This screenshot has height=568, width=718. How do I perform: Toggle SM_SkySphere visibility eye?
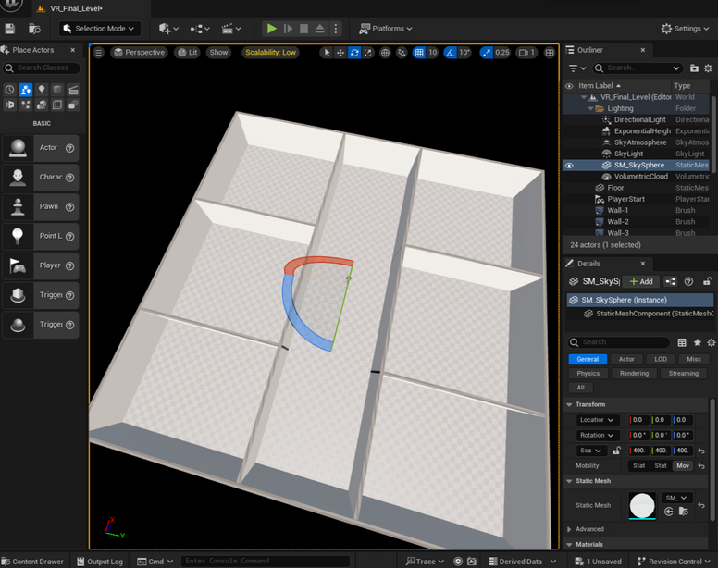coord(569,166)
